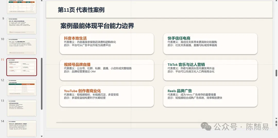Click text '代表意义：短视频吸粉，长视频沉淀，多层变现'
Viewport: 278px width, 138px height.
coord(91,95)
